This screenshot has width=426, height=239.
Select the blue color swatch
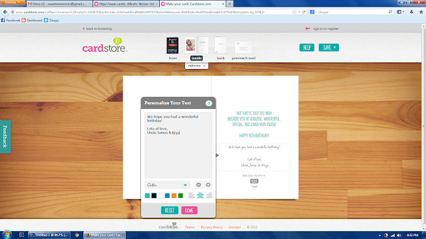pos(167,195)
